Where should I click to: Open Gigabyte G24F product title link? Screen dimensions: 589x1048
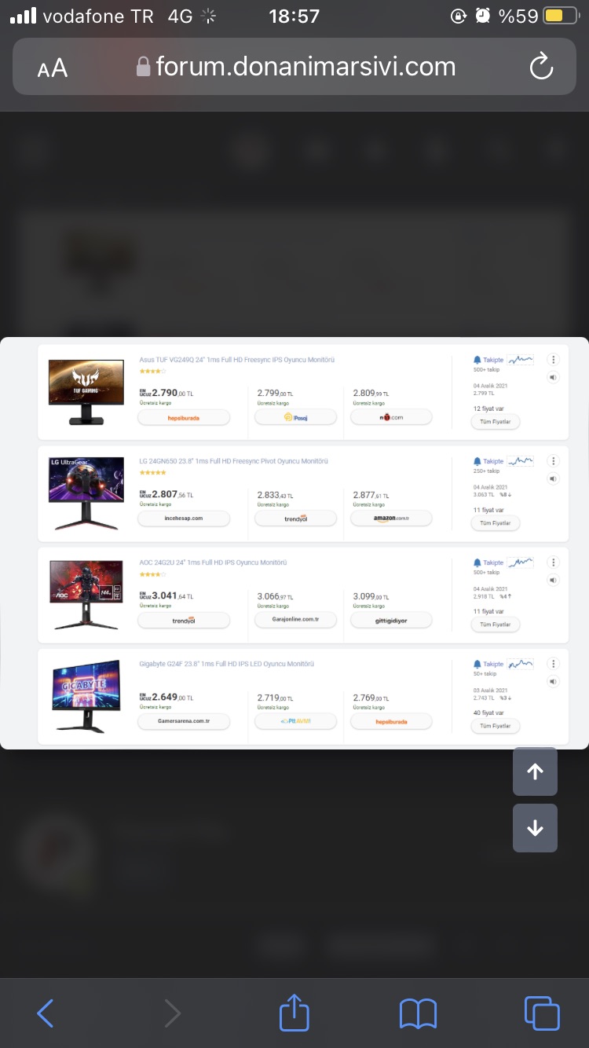[x=227, y=664]
